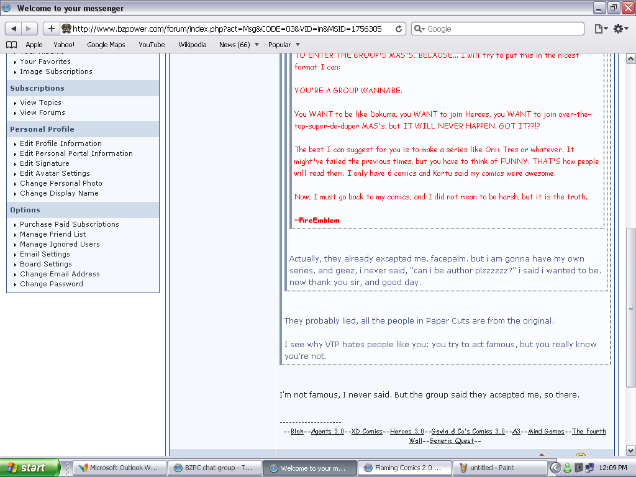Open the Apple bookmark
Viewport: 636px width, 477px height.
coord(34,45)
